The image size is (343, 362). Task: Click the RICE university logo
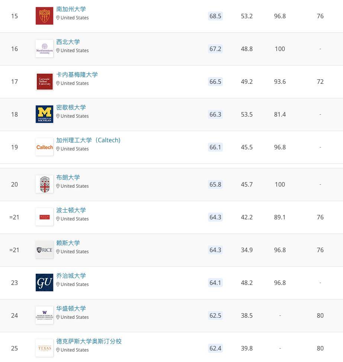point(44,250)
